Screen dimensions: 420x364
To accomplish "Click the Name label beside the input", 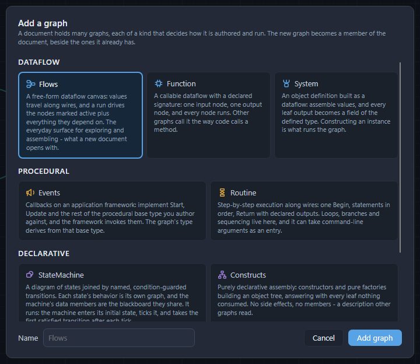I will click(28, 338).
